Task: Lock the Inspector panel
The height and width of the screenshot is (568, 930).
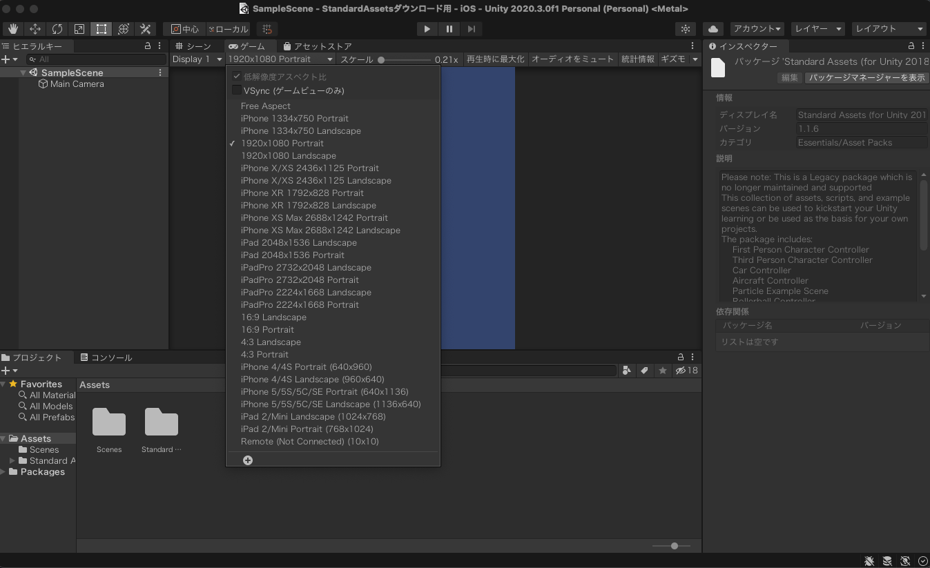Action: pyautogui.click(x=911, y=46)
